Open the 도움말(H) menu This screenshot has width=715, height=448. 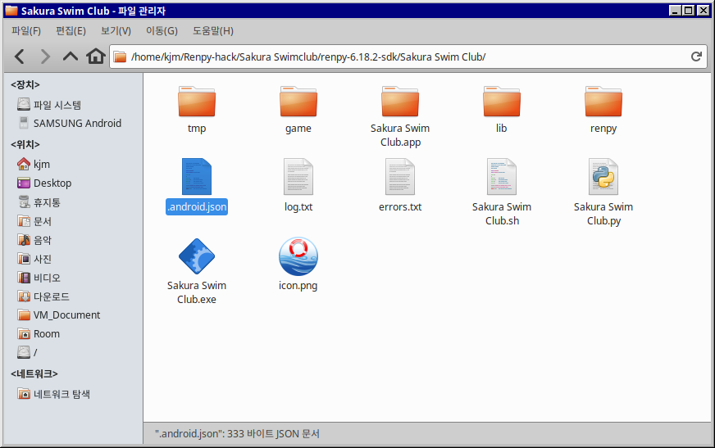click(213, 31)
